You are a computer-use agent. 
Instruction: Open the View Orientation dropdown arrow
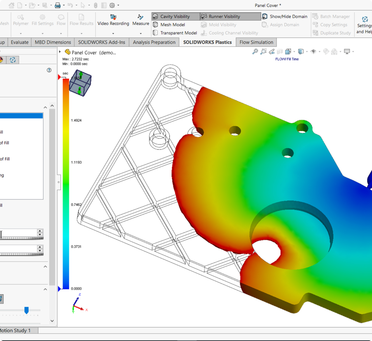[x=294, y=52]
